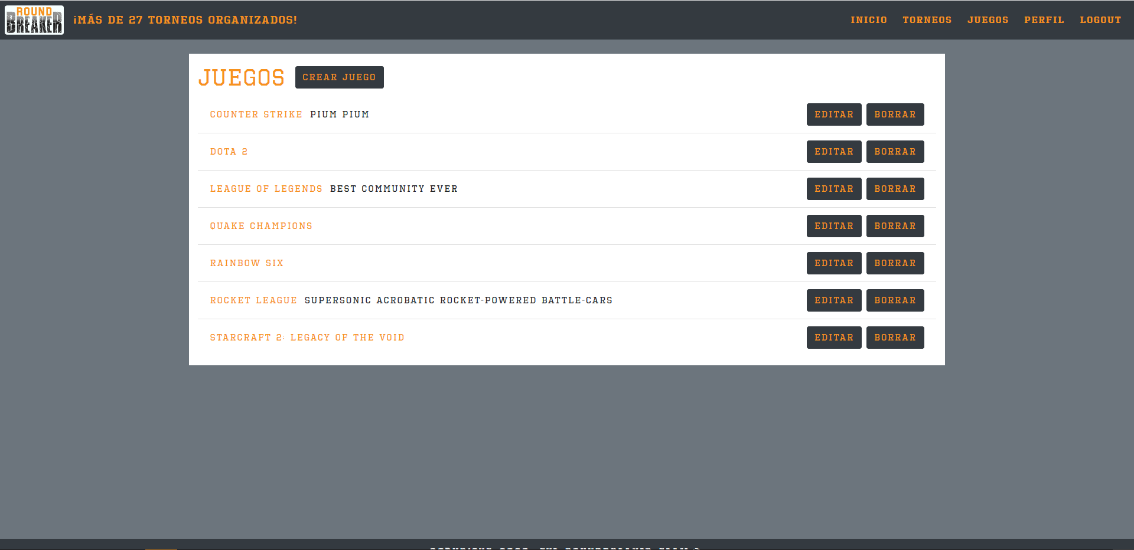Open the Counter Strike game link

256,114
